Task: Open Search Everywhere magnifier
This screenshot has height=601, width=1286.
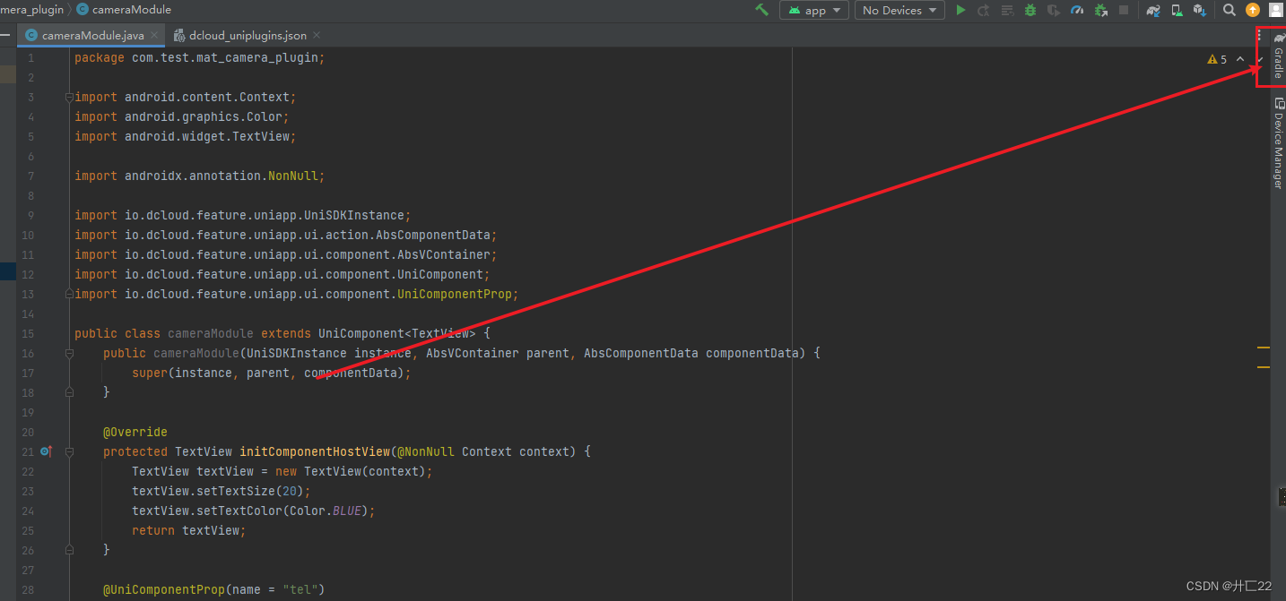Action: 1230,10
